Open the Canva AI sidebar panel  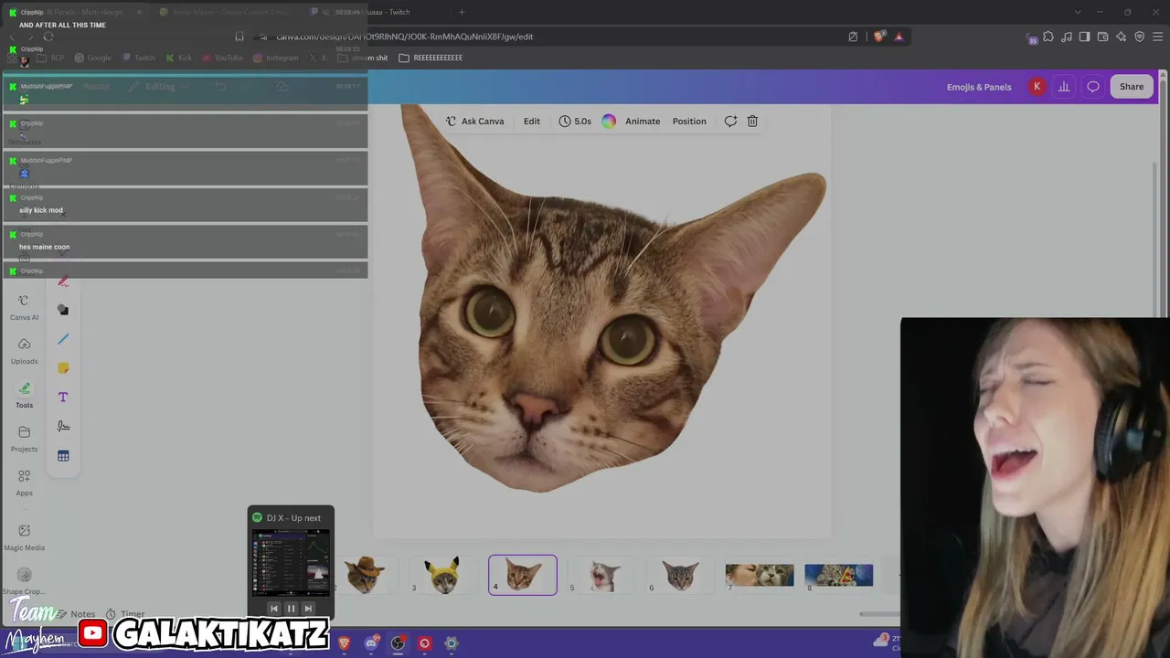coord(24,307)
